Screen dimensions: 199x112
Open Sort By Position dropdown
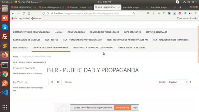tap(177, 82)
